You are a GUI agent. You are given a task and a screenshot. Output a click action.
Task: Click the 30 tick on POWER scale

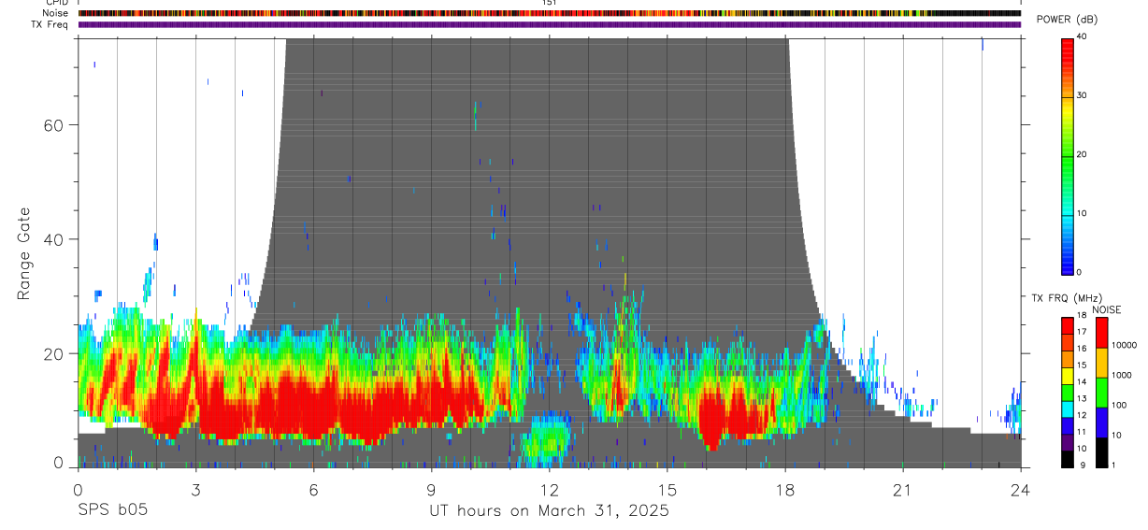click(1080, 95)
